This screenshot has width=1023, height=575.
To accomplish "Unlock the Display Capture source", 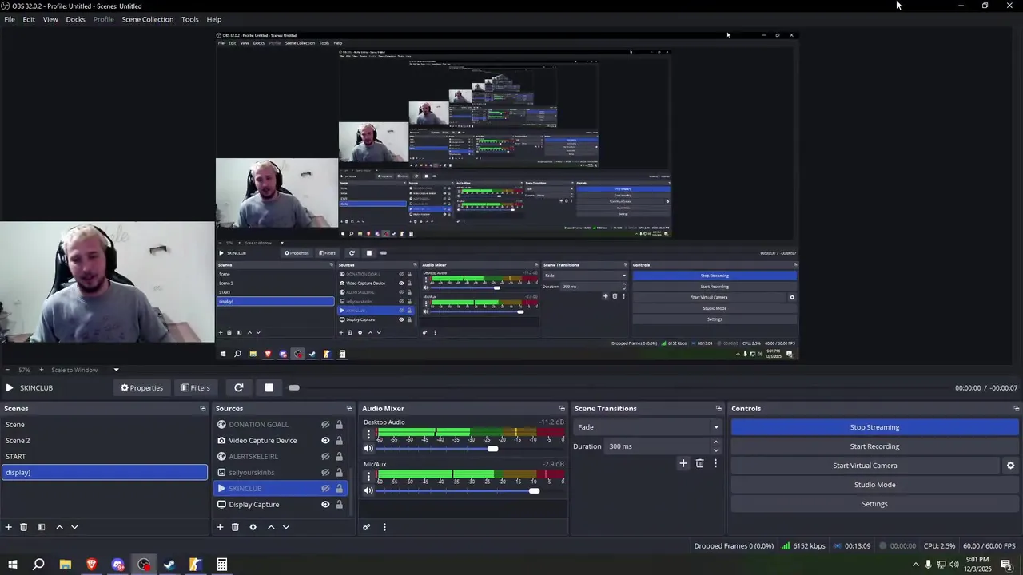I will 339,505.
